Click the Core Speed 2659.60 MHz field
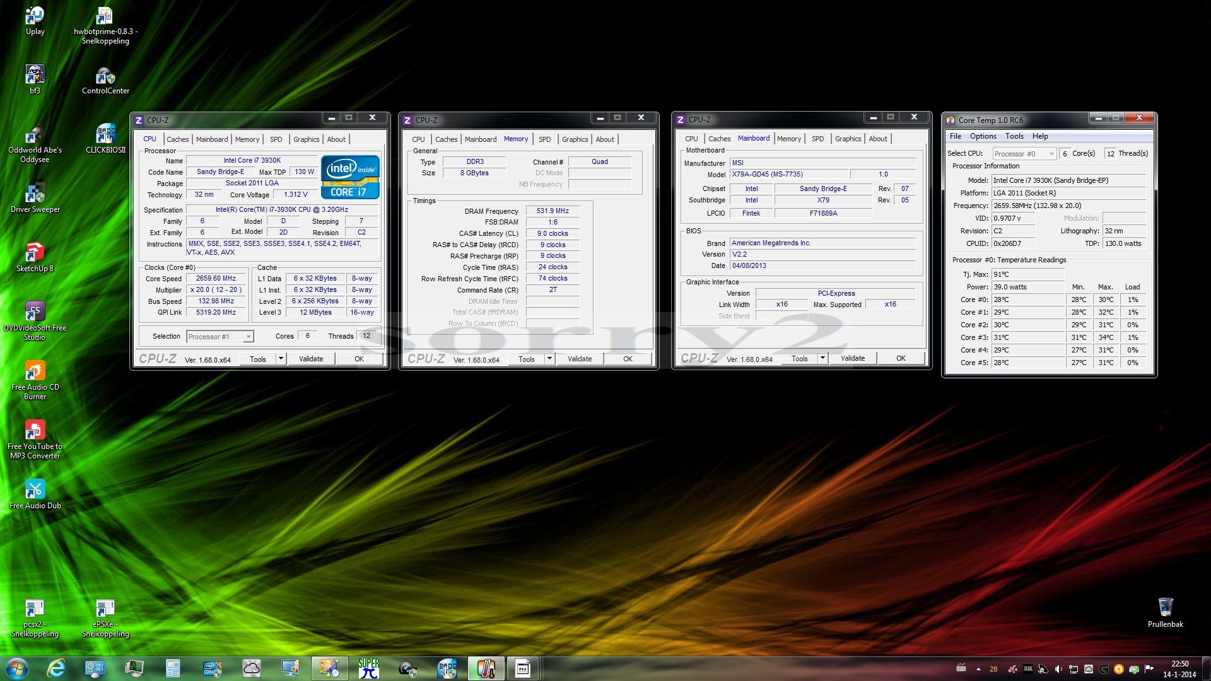 tap(216, 279)
